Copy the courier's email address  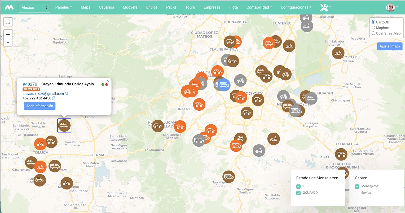point(66,94)
